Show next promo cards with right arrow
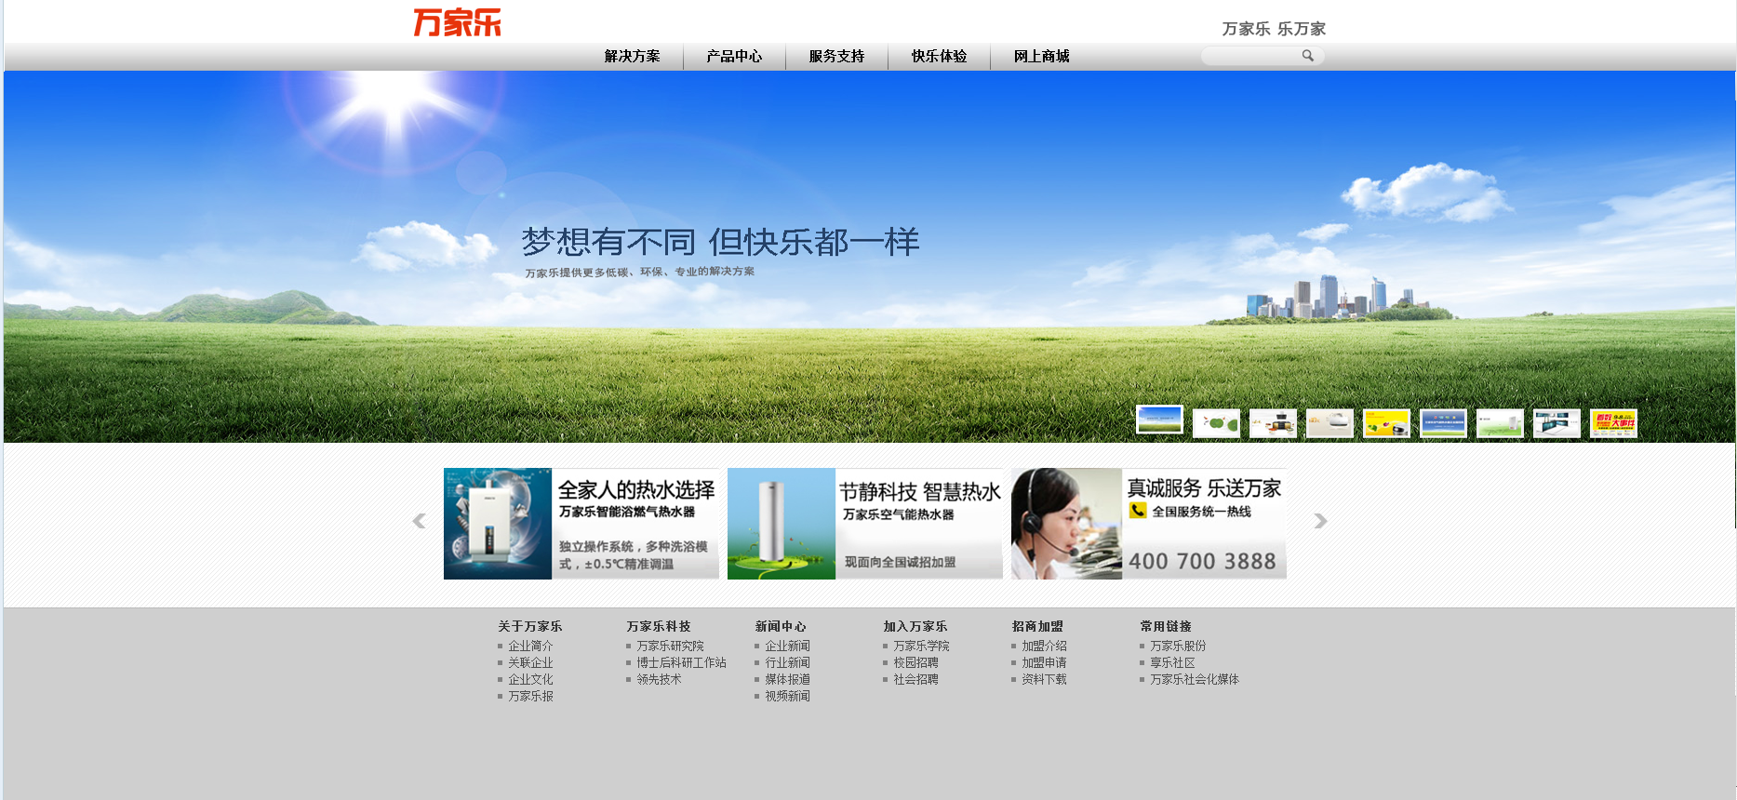The image size is (1737, 800). pos(1320,521)
